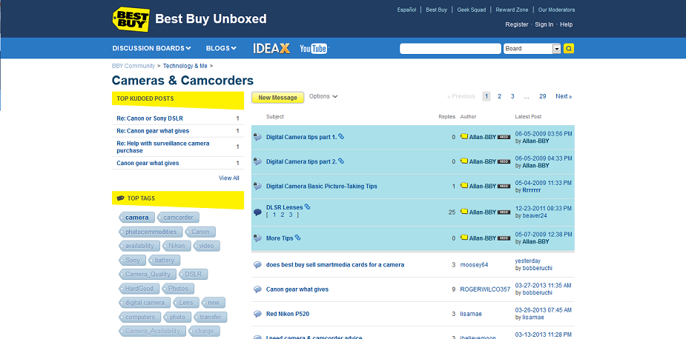Screen dimensions: 686x339
Task: Click the yellow search magnifier button
Action: pos(568,49)
